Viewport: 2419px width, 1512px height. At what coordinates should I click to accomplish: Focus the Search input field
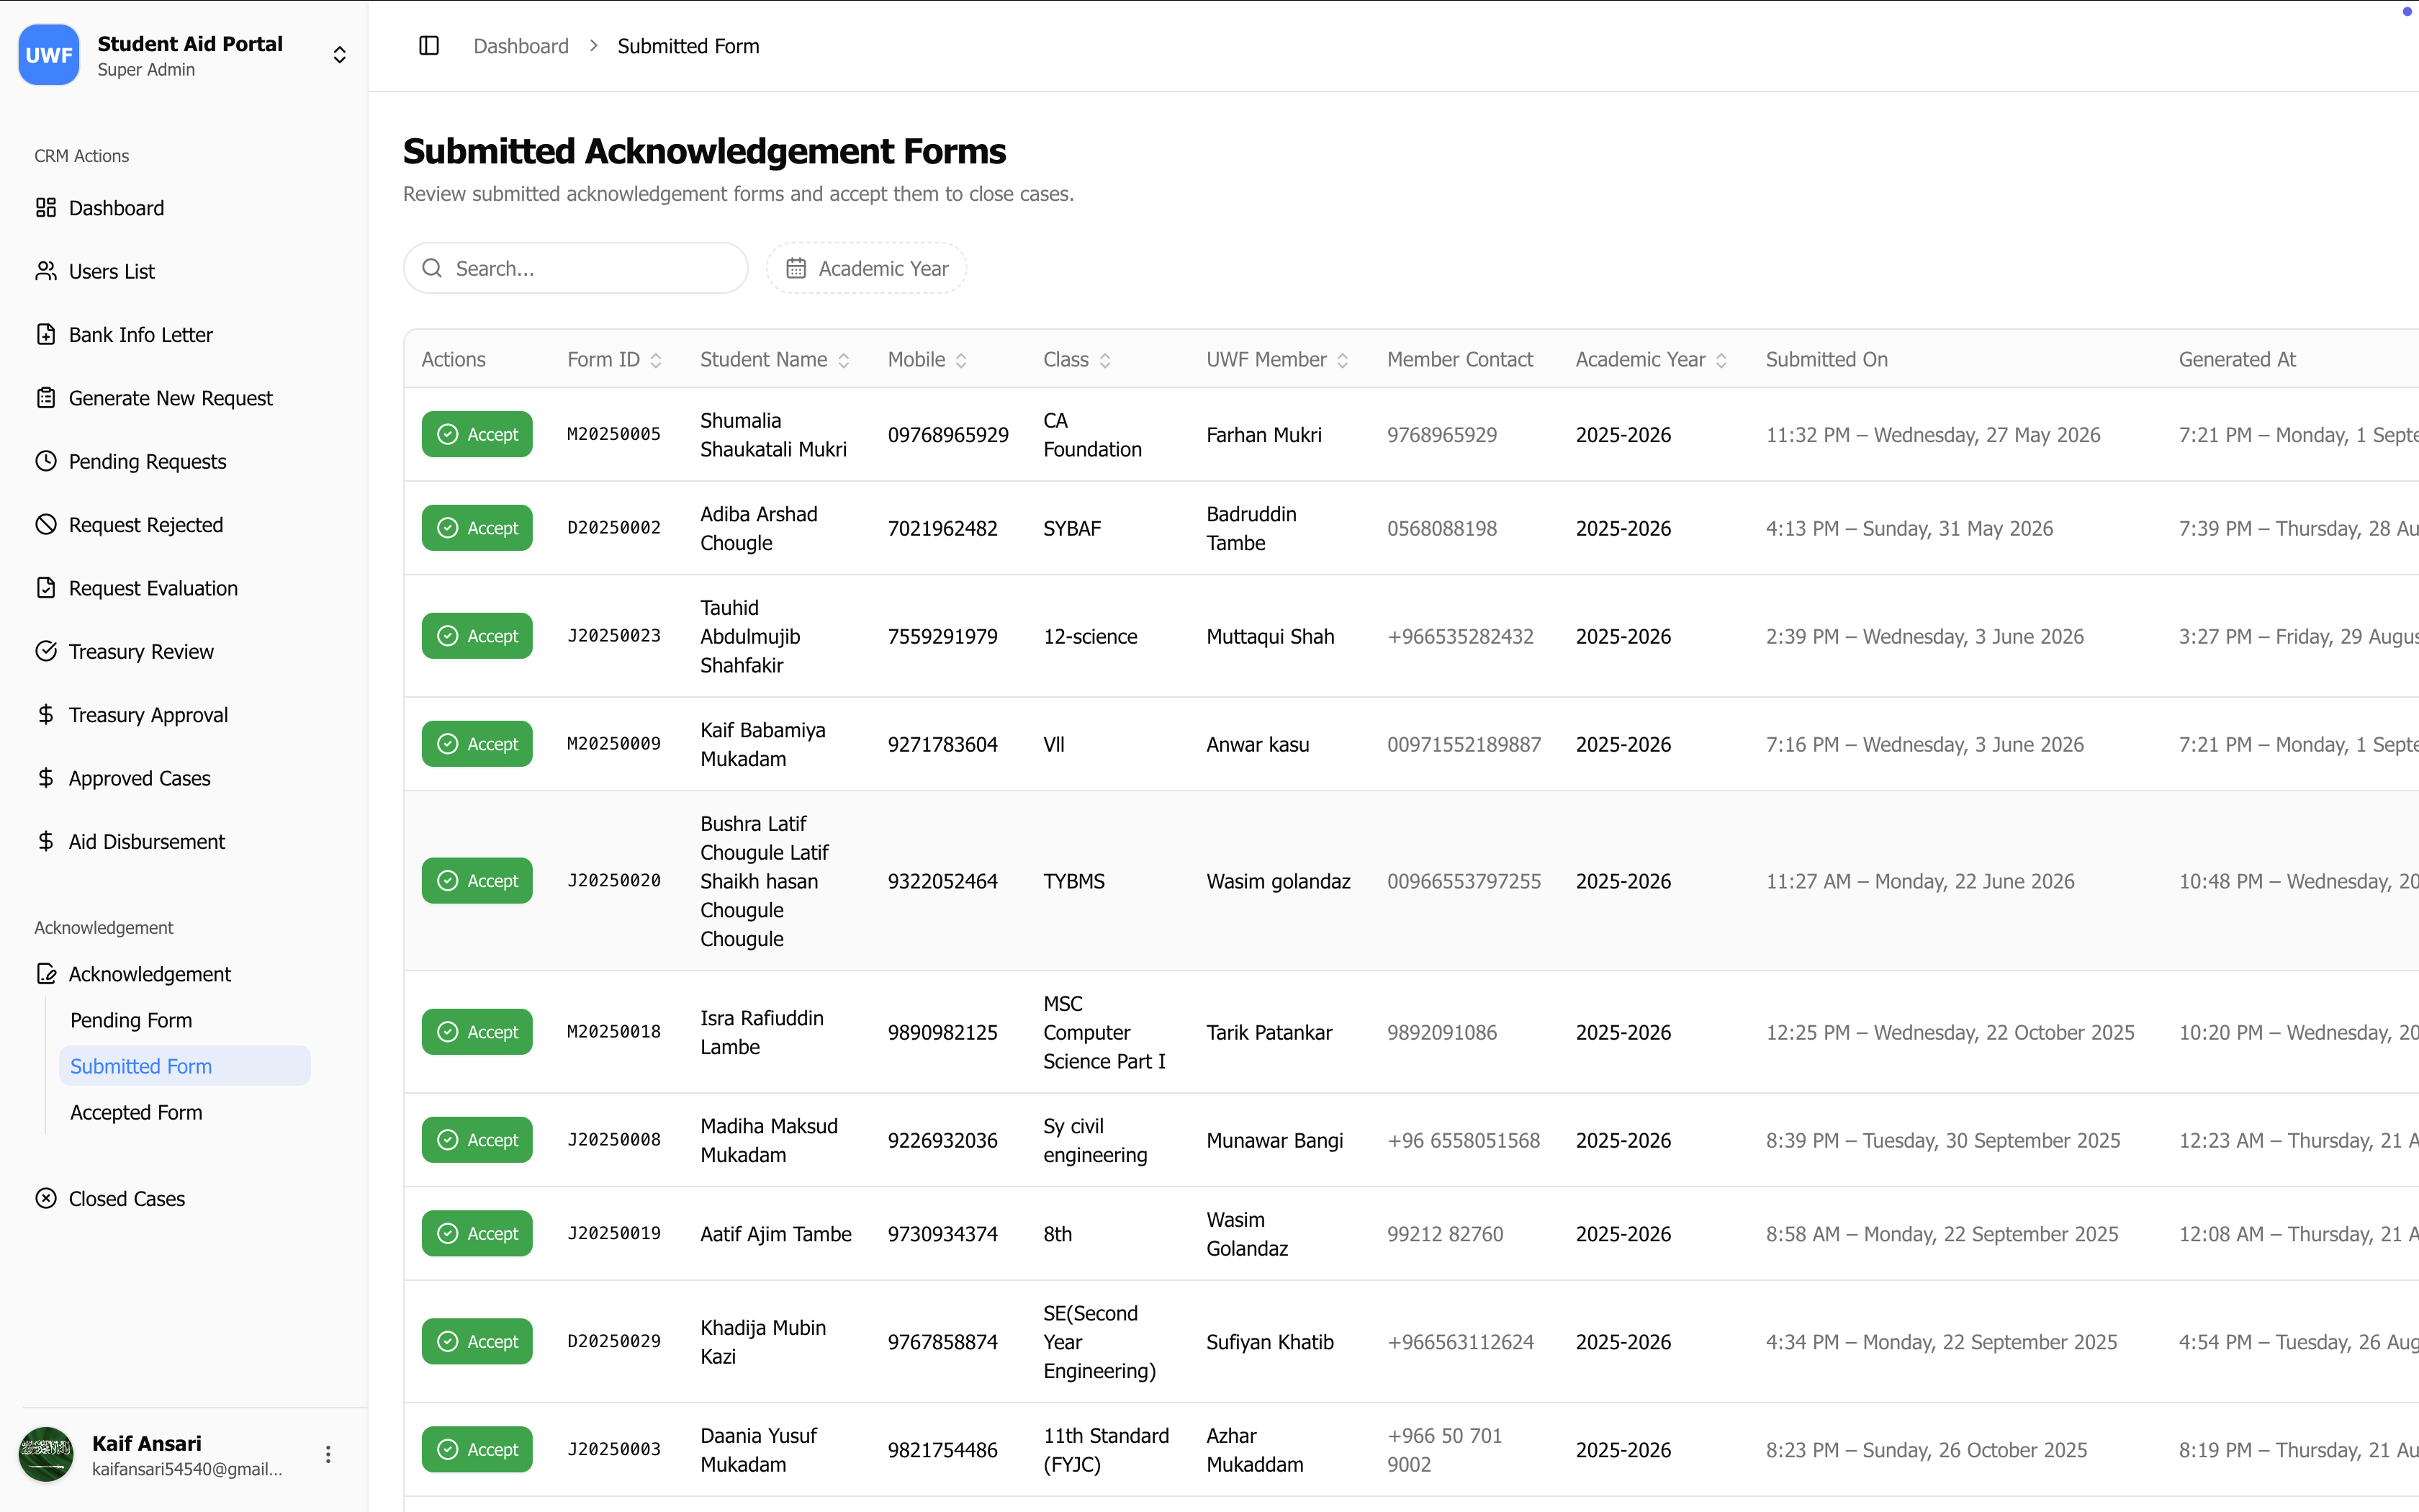click(x=576, y=268)
